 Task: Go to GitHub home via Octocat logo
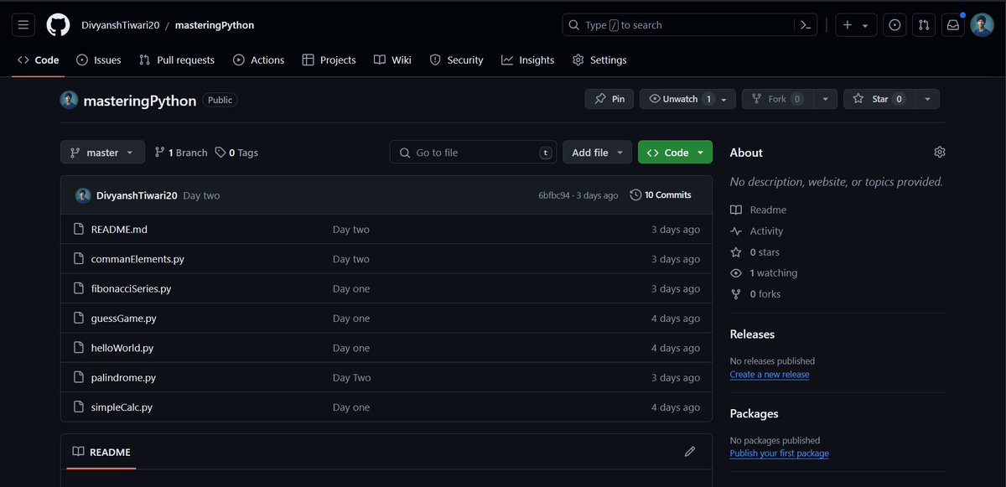[x=59, y=25]
